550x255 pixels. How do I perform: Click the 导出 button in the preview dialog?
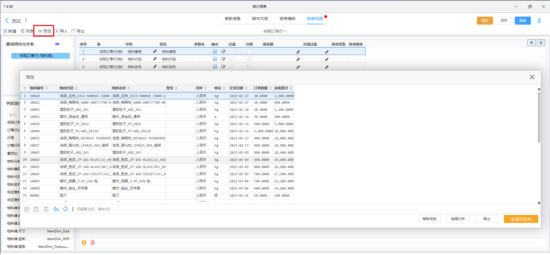coord(487,219)
